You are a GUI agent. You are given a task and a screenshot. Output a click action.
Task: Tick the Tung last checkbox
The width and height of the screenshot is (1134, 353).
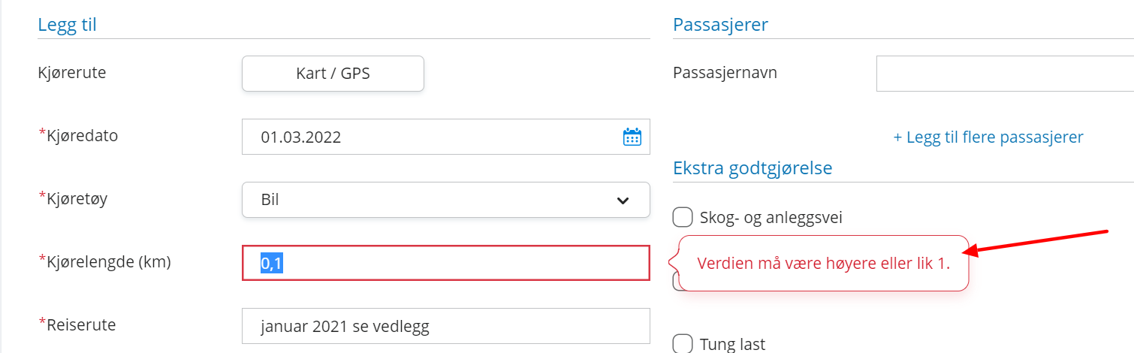(682, 344)
